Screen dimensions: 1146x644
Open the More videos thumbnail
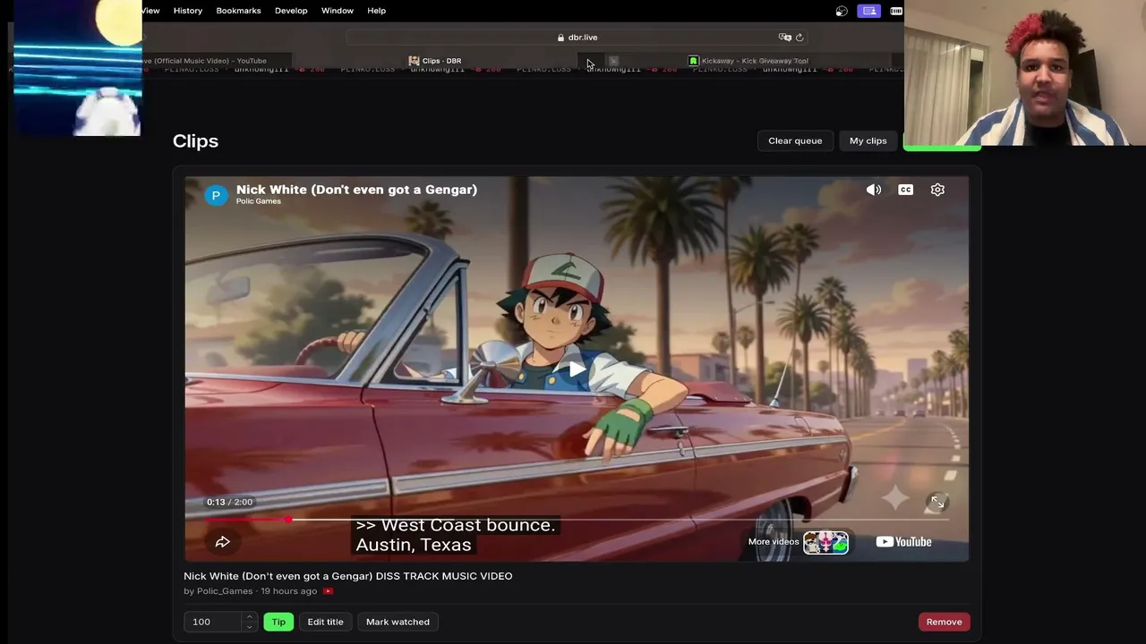825,542
